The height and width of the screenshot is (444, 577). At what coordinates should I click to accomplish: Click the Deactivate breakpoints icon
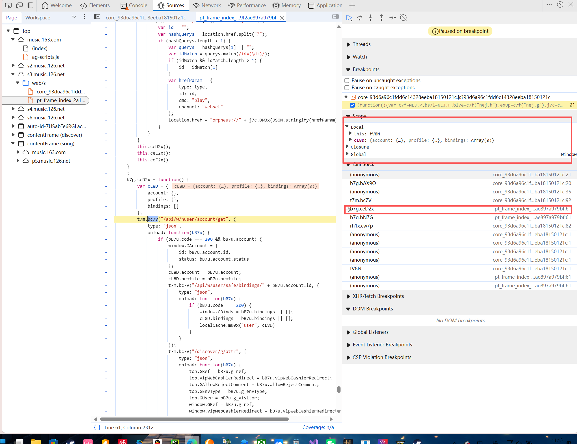[x=403, y=18]
